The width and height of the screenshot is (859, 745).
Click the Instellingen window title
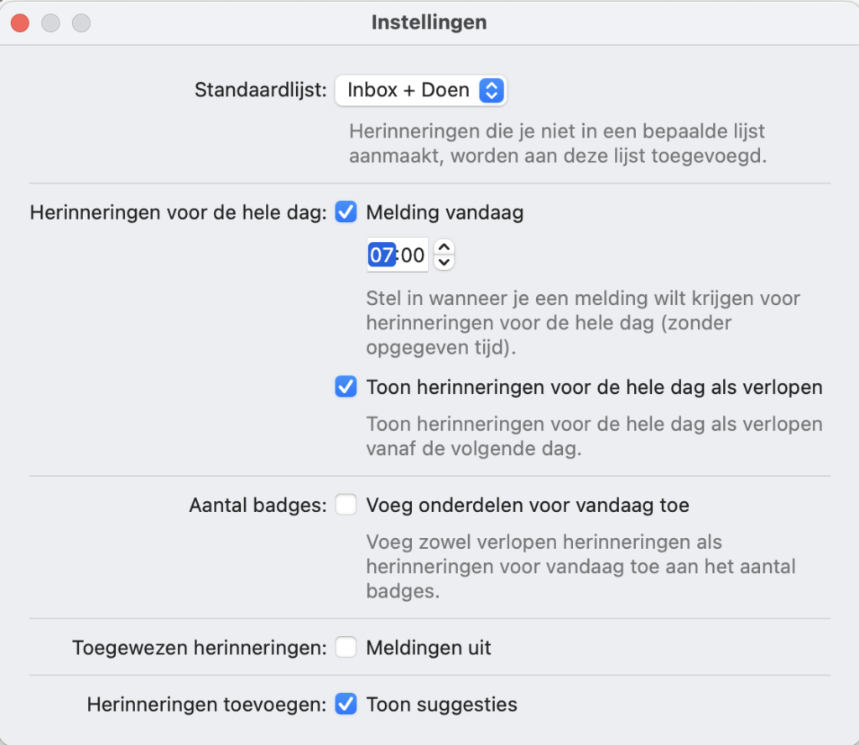pos(429,23)
